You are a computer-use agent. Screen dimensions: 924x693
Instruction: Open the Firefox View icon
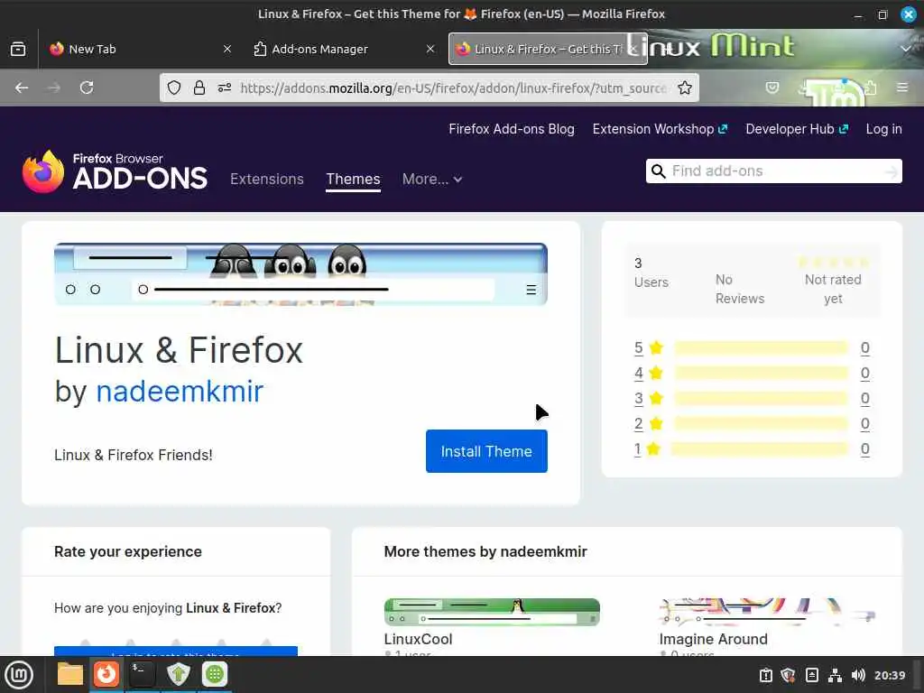pyautogui.click(x=18, y=49)
